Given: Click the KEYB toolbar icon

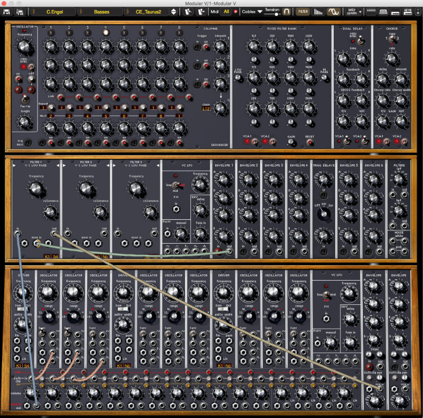Looking at the screenshot, I should tap(407, 12).
